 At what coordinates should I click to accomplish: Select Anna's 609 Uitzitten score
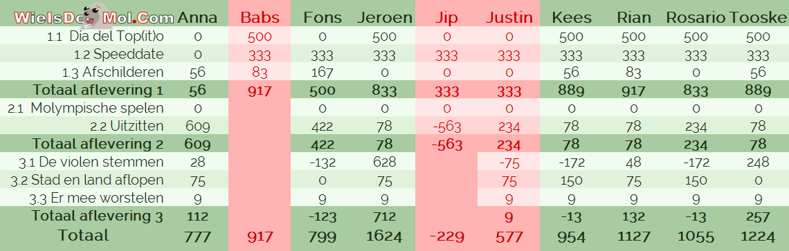point(197,127)
